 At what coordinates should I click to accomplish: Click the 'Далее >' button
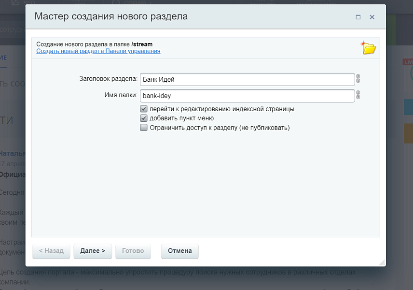click(x=93, y=251)
